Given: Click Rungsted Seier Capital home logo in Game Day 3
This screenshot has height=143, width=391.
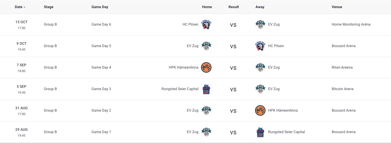Looking at the screenshot, I should pos(206,89).
